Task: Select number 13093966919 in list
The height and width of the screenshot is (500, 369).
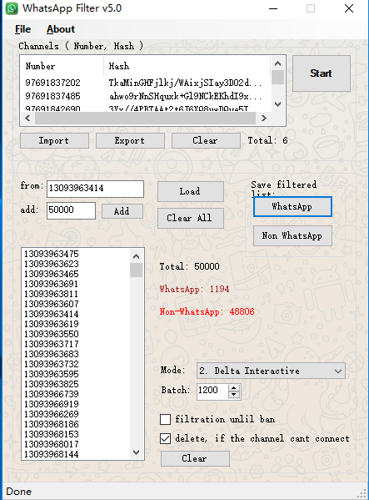Action: (x=51, y=404)
